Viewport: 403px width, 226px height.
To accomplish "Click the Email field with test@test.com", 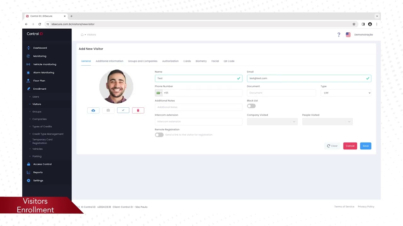I will [x=309, y=78].
